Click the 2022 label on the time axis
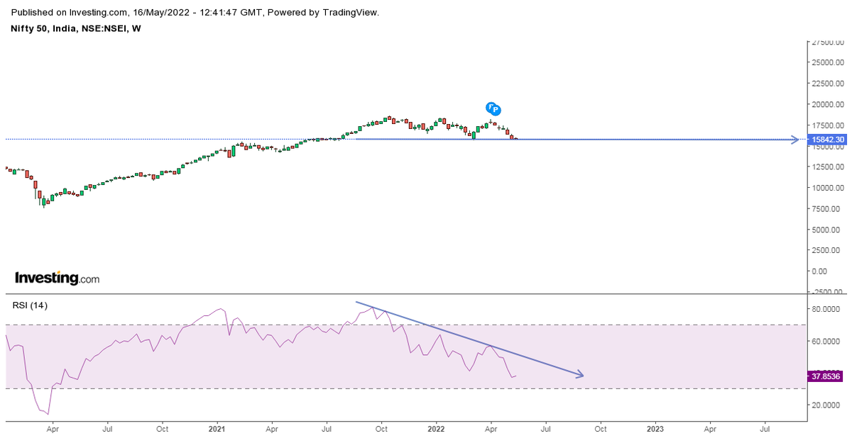 click(x=436, y=429)
